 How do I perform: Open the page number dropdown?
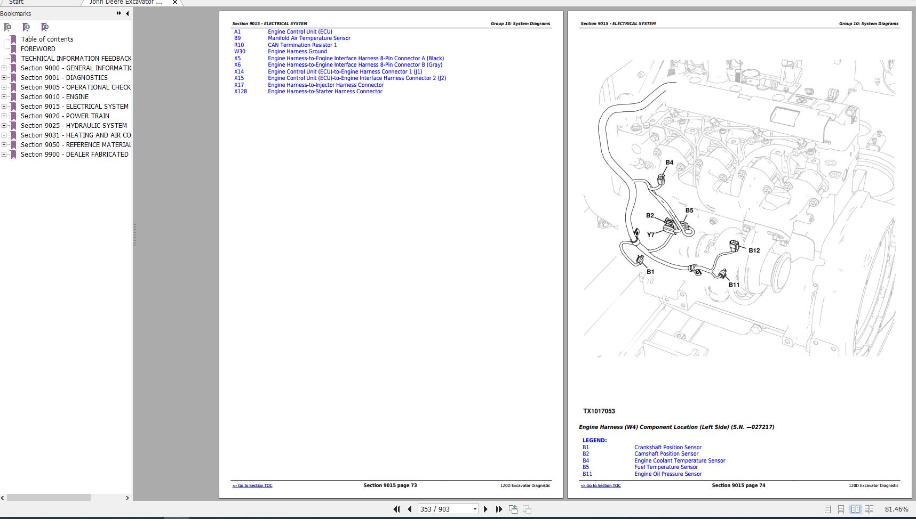(x=475, y=509)
